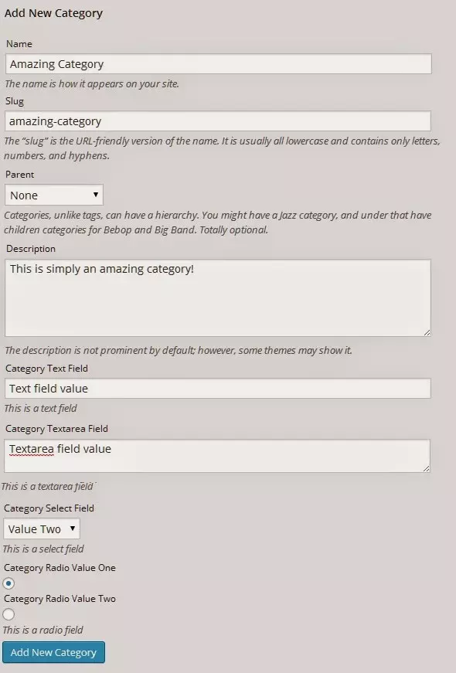456x673 pixels.
Task: Click the Category Text Field input
Action: 218,388
